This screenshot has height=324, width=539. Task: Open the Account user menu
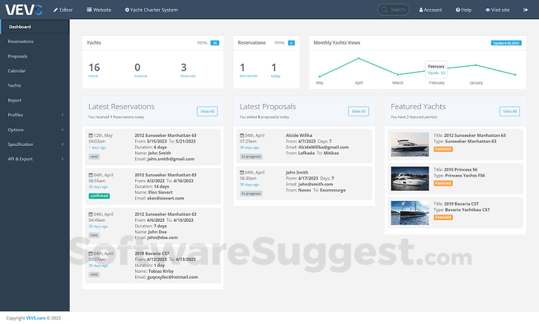(431, 10)
